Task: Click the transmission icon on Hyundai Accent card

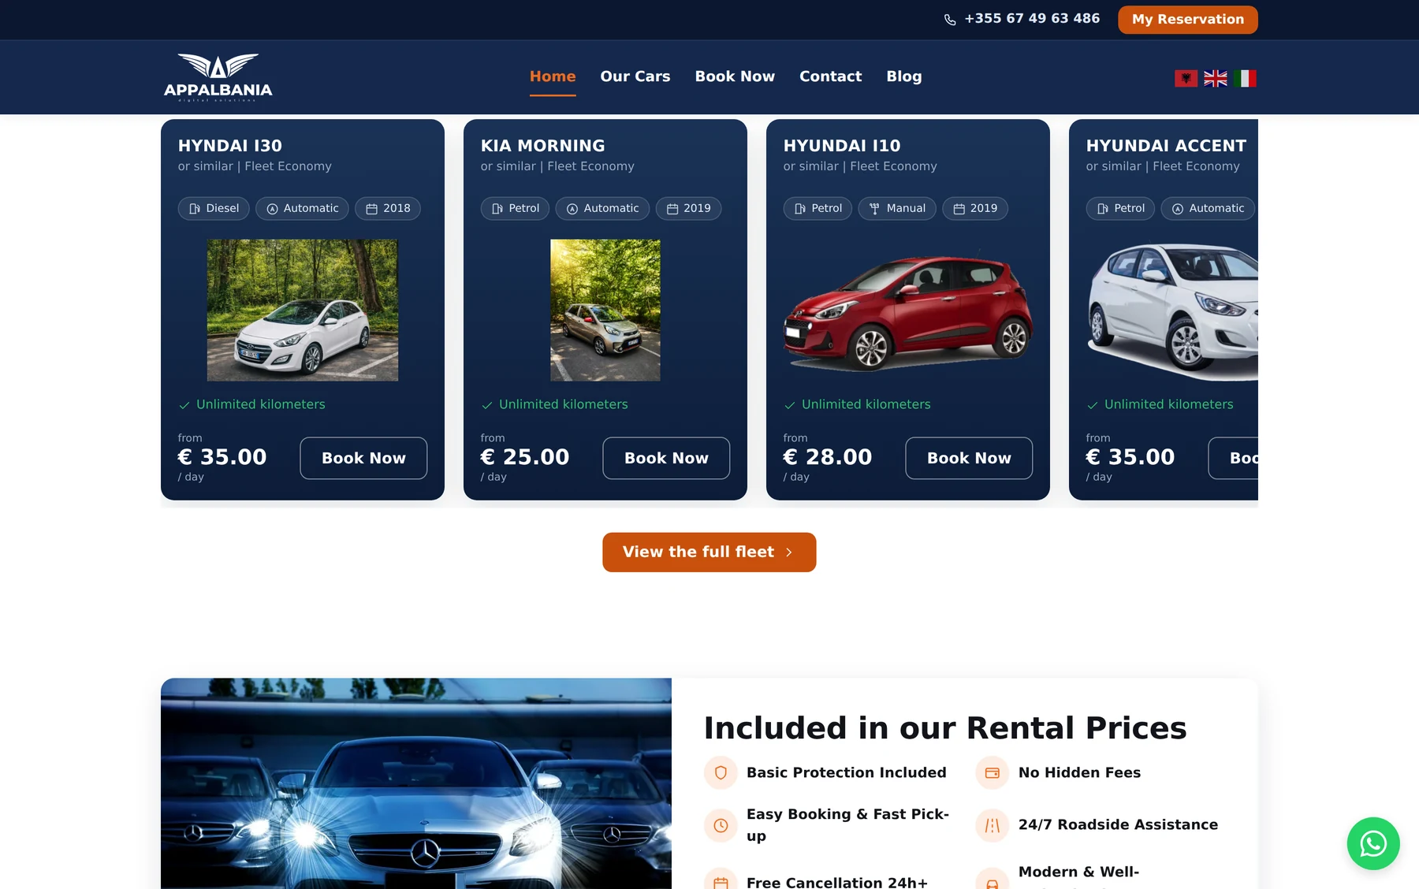Action: click(1178, 209)
